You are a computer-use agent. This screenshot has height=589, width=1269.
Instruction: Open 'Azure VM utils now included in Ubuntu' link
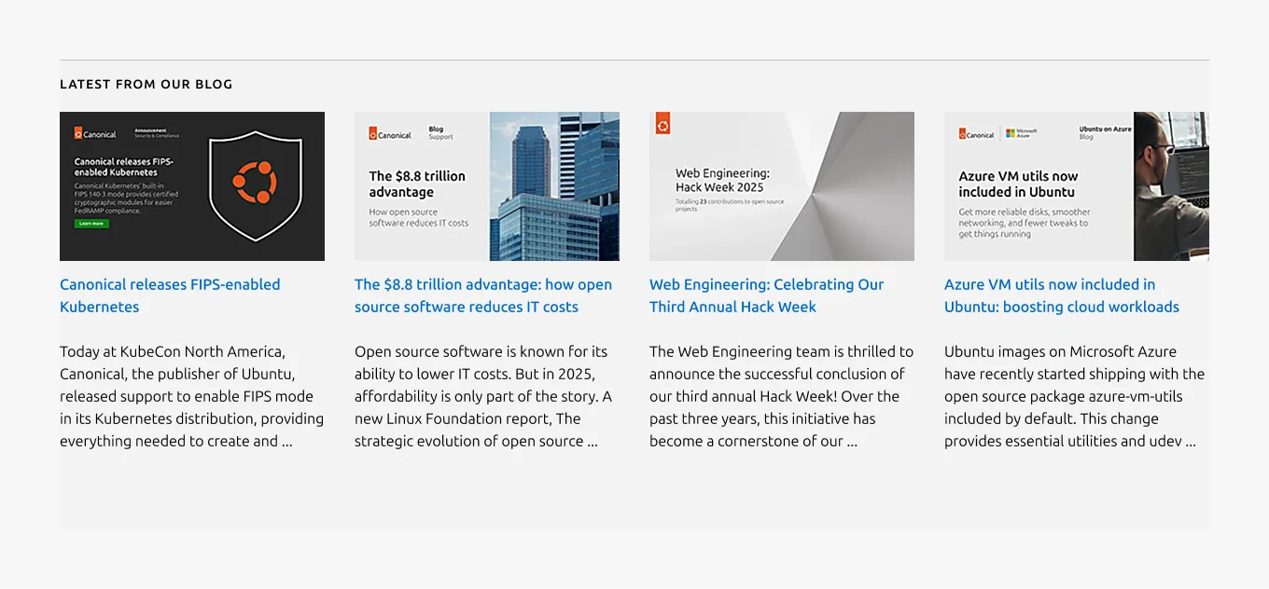(x=1062, y=295)
